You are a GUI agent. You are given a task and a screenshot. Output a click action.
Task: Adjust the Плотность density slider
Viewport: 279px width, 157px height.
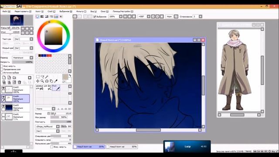[x=61, y=122]
